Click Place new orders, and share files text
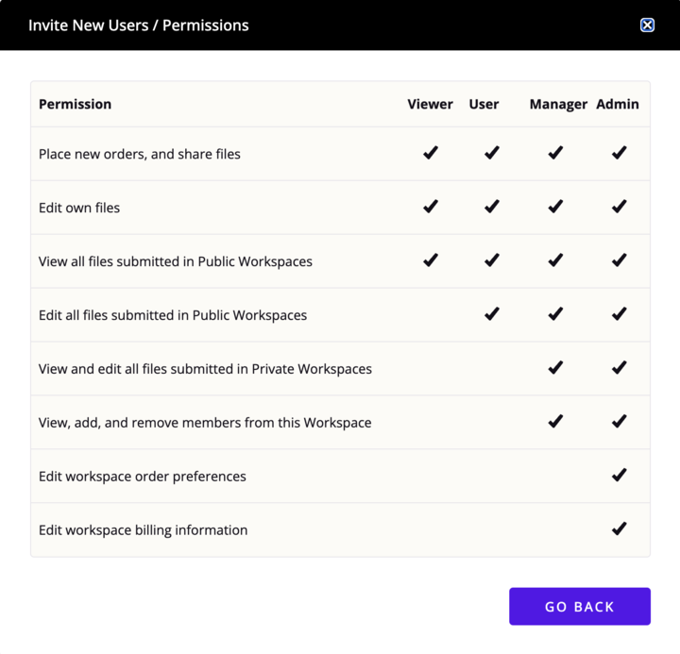The image size is (680, 654). click(x=139, y=154)
